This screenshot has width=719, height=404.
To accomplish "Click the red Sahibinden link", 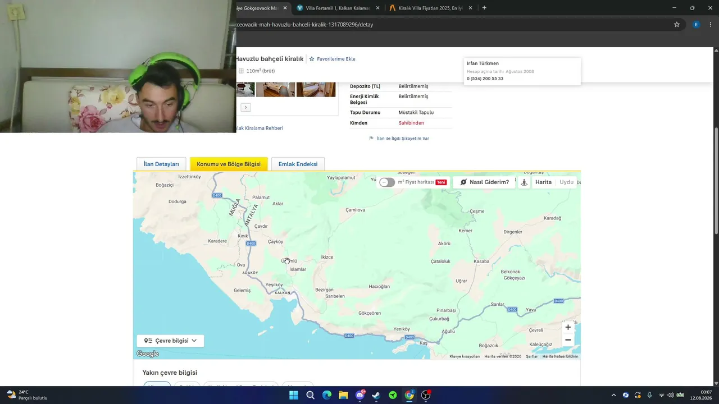I will coord(411,123).
